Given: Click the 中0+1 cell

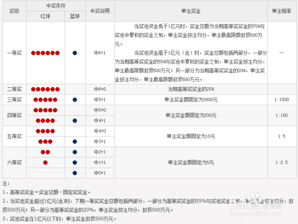Looking at the screenshot, I should [x=100, y=173].
